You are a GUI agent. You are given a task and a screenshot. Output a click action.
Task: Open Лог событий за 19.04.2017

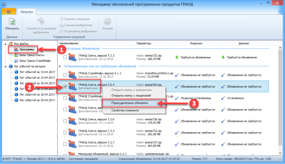37,100
